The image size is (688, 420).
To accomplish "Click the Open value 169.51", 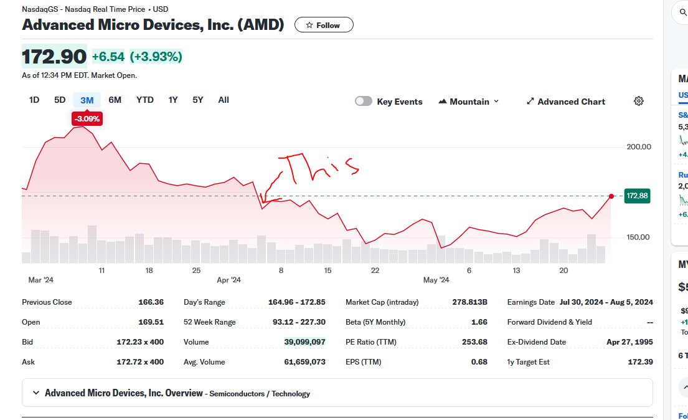I will click(x=151, y=322).
